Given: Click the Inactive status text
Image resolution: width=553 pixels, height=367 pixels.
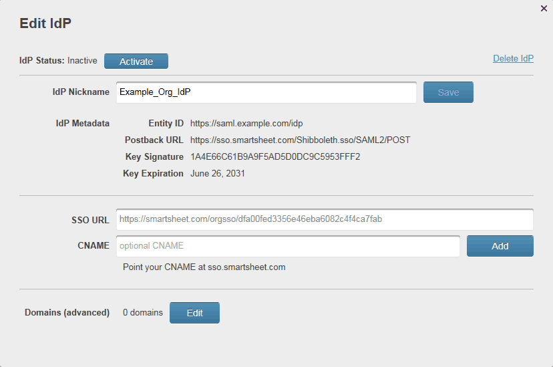Looking at the screenshot, I should (82, 61).
